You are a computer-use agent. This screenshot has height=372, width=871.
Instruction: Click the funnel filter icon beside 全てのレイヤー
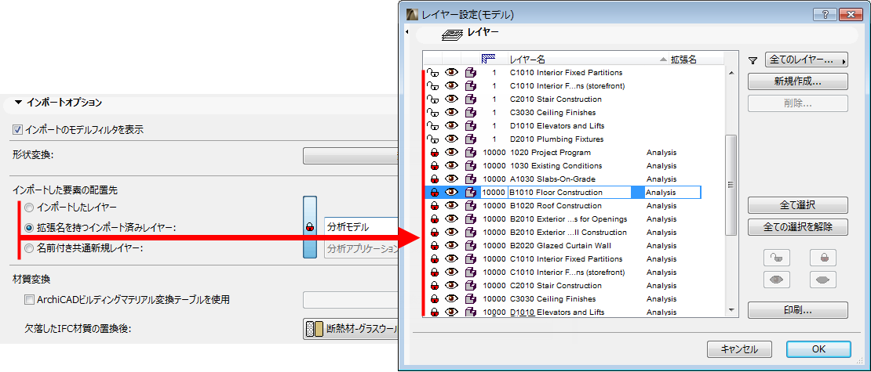[753, 60]
